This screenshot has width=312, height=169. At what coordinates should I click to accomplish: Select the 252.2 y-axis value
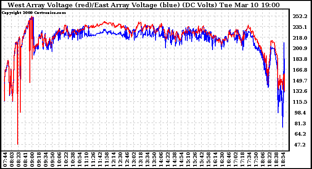(x=300, y=16)
